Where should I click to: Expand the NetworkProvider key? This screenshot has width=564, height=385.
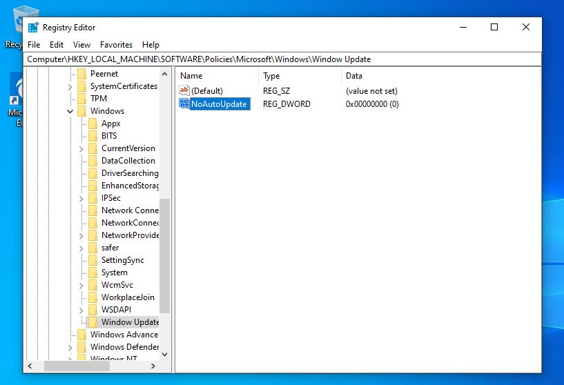pos(81,236)
